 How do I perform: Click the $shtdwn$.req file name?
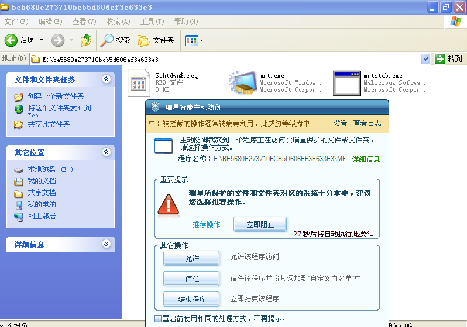tap(176, 76)
